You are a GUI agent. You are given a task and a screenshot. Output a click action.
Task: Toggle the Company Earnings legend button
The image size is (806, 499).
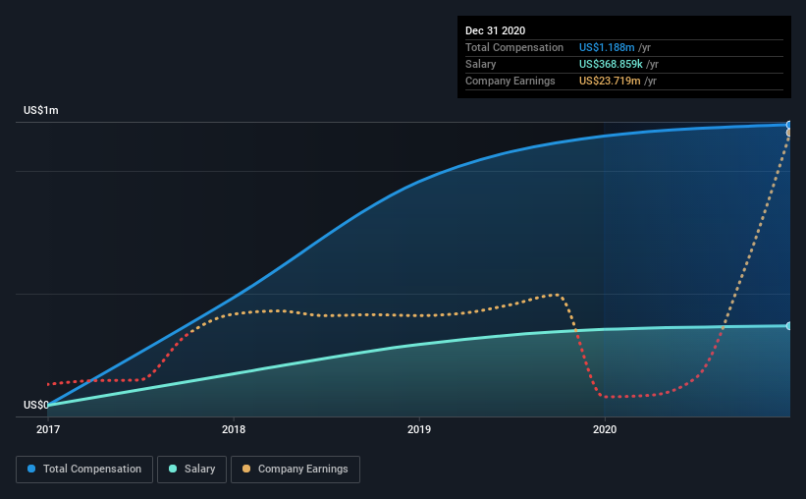pos(296,470)
